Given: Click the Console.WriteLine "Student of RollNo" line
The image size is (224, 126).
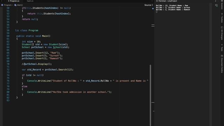Looking at the screenshot, I should [x=87, y=81].
